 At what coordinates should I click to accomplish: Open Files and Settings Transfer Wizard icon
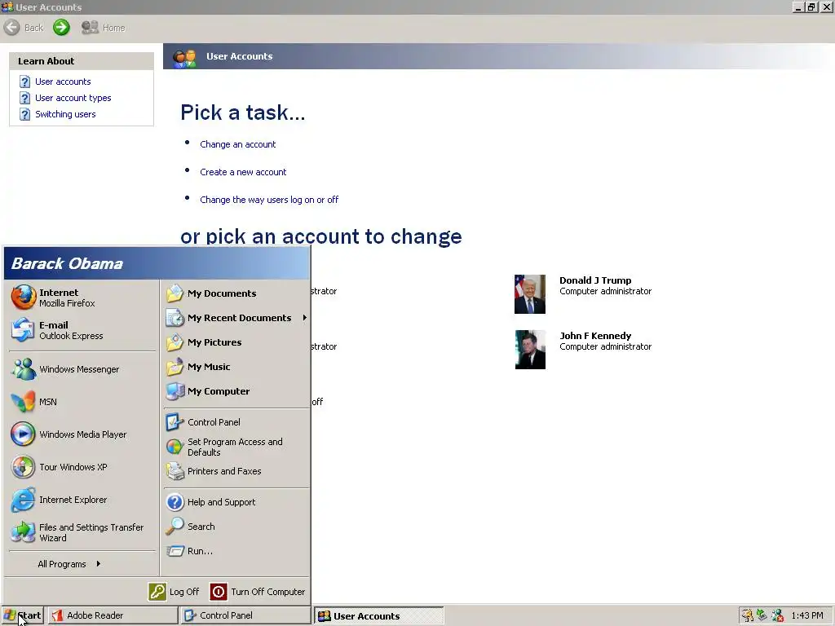tap(24, 532)
